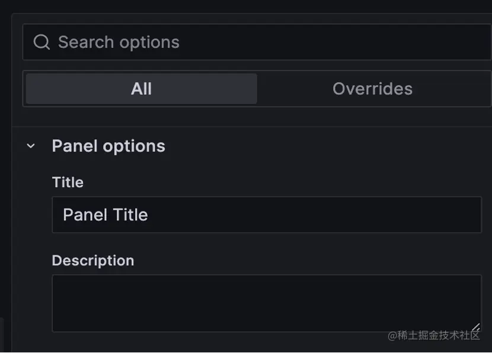Click the 'Search options' placeholder text

click(x=119, y=42)
